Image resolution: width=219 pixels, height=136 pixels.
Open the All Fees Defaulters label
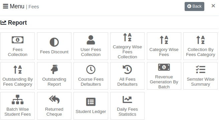click(128, 82)
